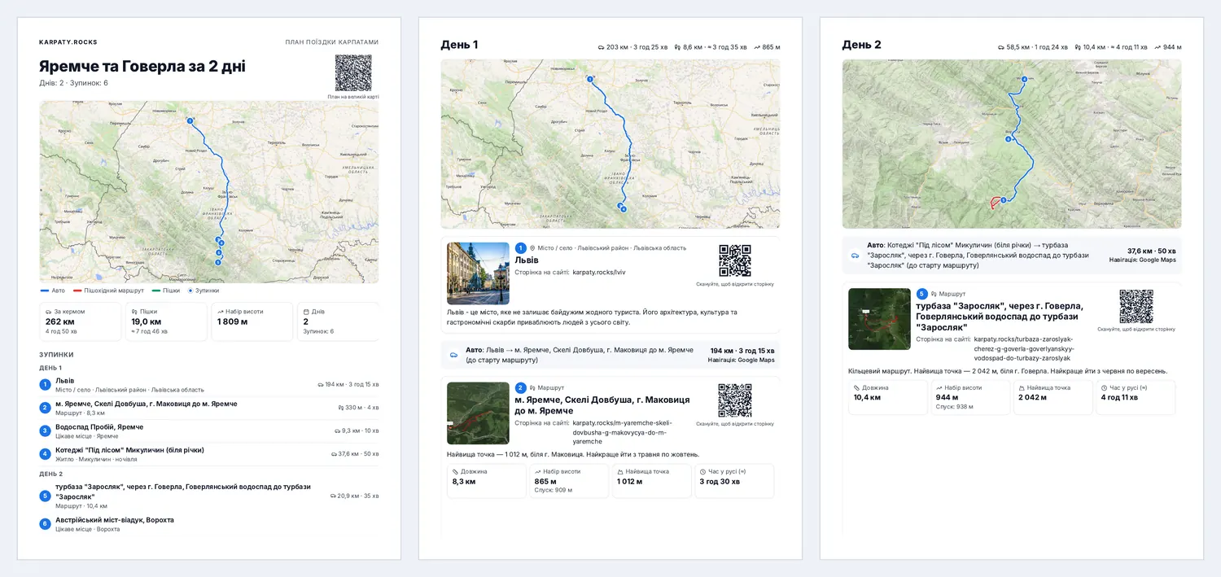Image resolution: width=1221 pixels, height=577 pixels.
Task: Select the Водоспад Пробій, Яремче stop row
Action: pyautogui.click(x=209, y=431)
